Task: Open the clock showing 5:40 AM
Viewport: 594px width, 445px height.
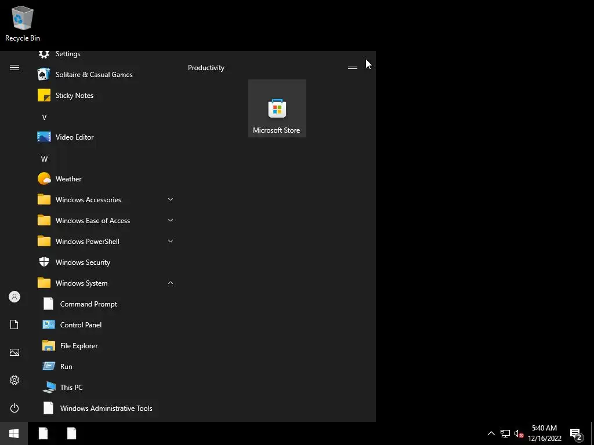Action: tap(544, 433)
